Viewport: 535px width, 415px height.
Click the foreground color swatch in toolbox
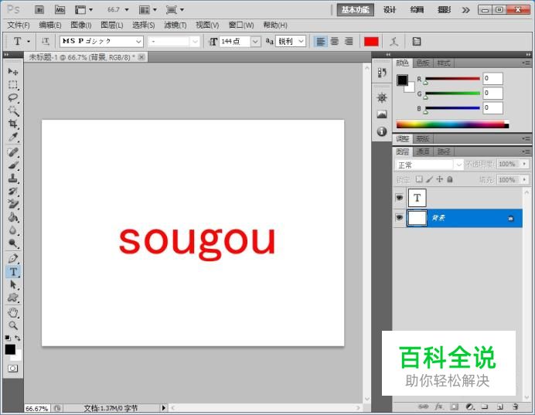(x=10, y=349)
